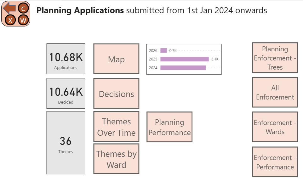Image resolution: width=303 pixels, height=182 pixels.
Task: Open Planning Enforcement - Trees page
Action: (275, 58)
